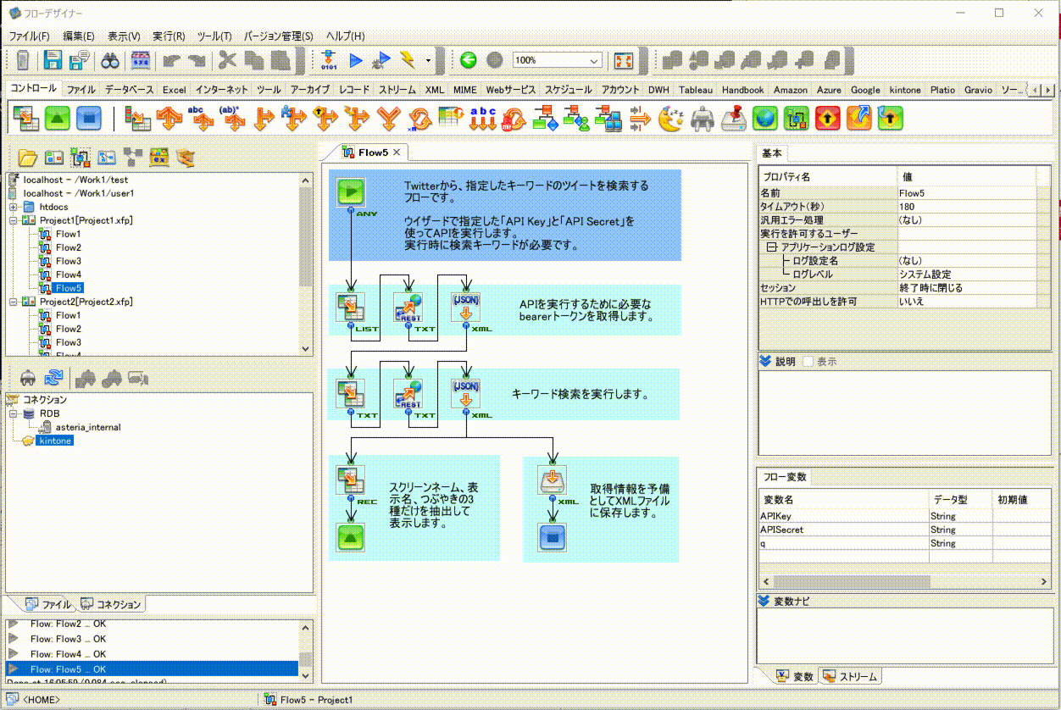Collapse the 変数ナビ panel chevron

[765, 602]
